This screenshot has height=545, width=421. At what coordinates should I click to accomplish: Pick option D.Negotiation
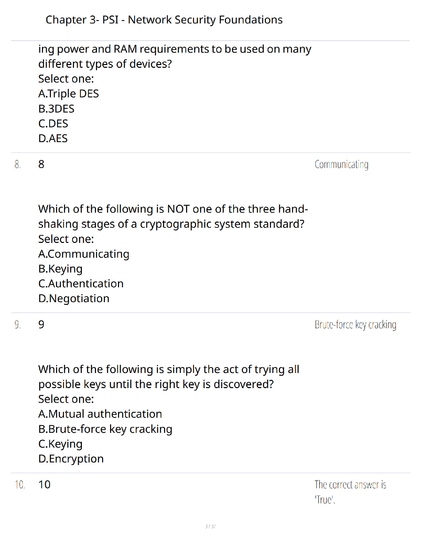(74, 299)
